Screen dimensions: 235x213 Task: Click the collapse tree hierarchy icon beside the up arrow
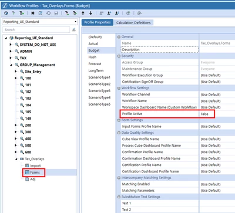pos(75,13)
